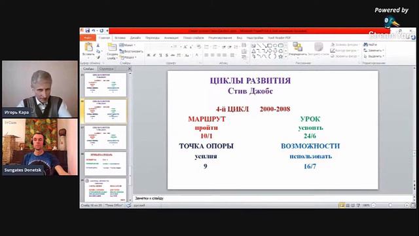The width and height of the screenshot is (419, 236).
Task: Open the Design (Дизайн) tab
Action: click(136, 38)
